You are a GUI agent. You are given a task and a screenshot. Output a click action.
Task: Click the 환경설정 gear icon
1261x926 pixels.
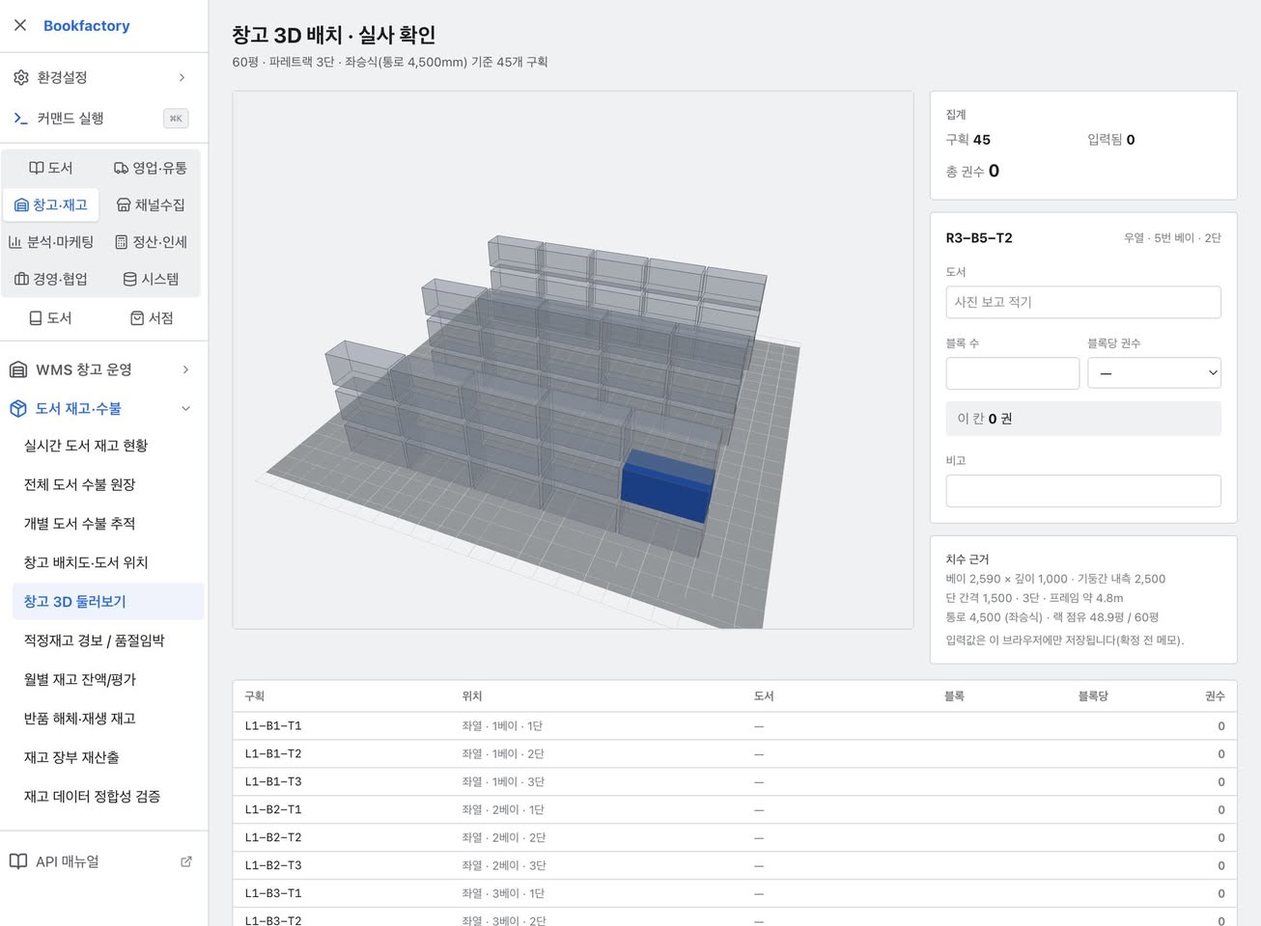click(20, 77)
